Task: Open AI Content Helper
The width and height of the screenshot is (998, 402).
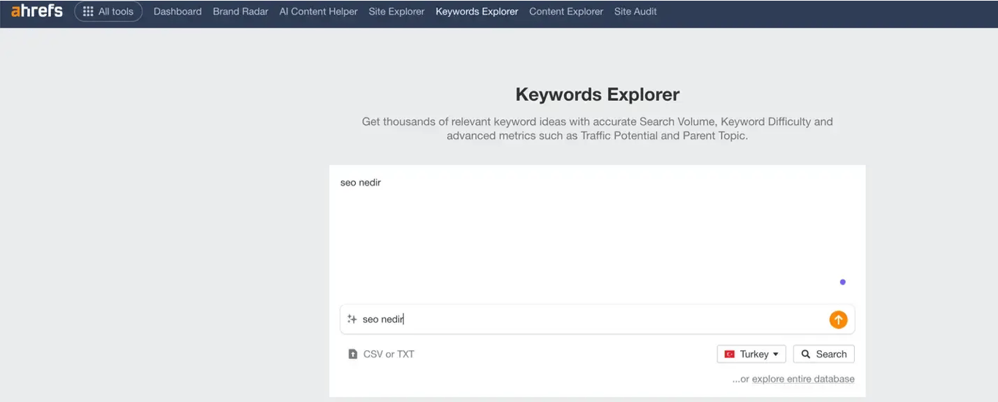Action: click(x=319, y=12)
